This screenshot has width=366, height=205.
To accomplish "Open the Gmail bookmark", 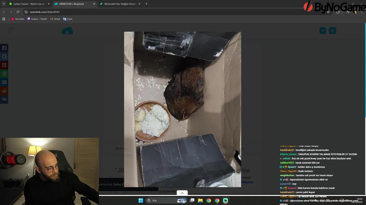I will tap(55, 19).
